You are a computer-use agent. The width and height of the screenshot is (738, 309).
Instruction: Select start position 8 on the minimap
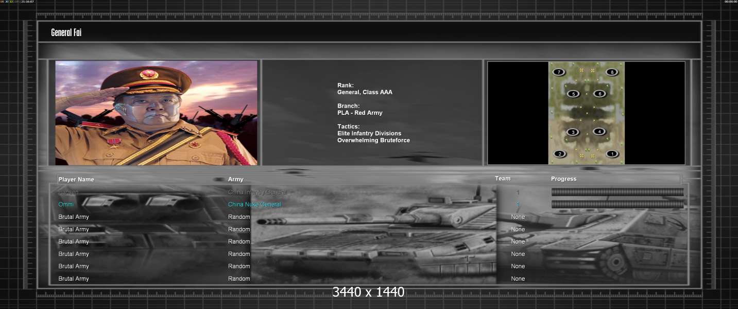point(612,72)
